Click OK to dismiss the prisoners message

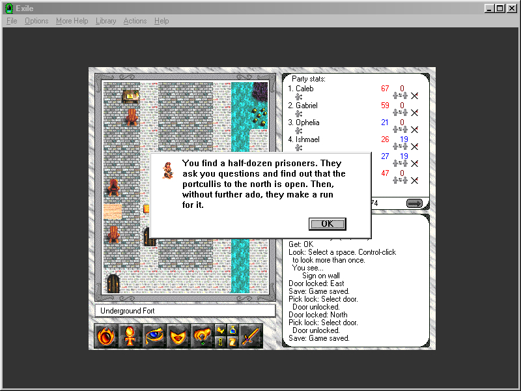tap(328, 224)
